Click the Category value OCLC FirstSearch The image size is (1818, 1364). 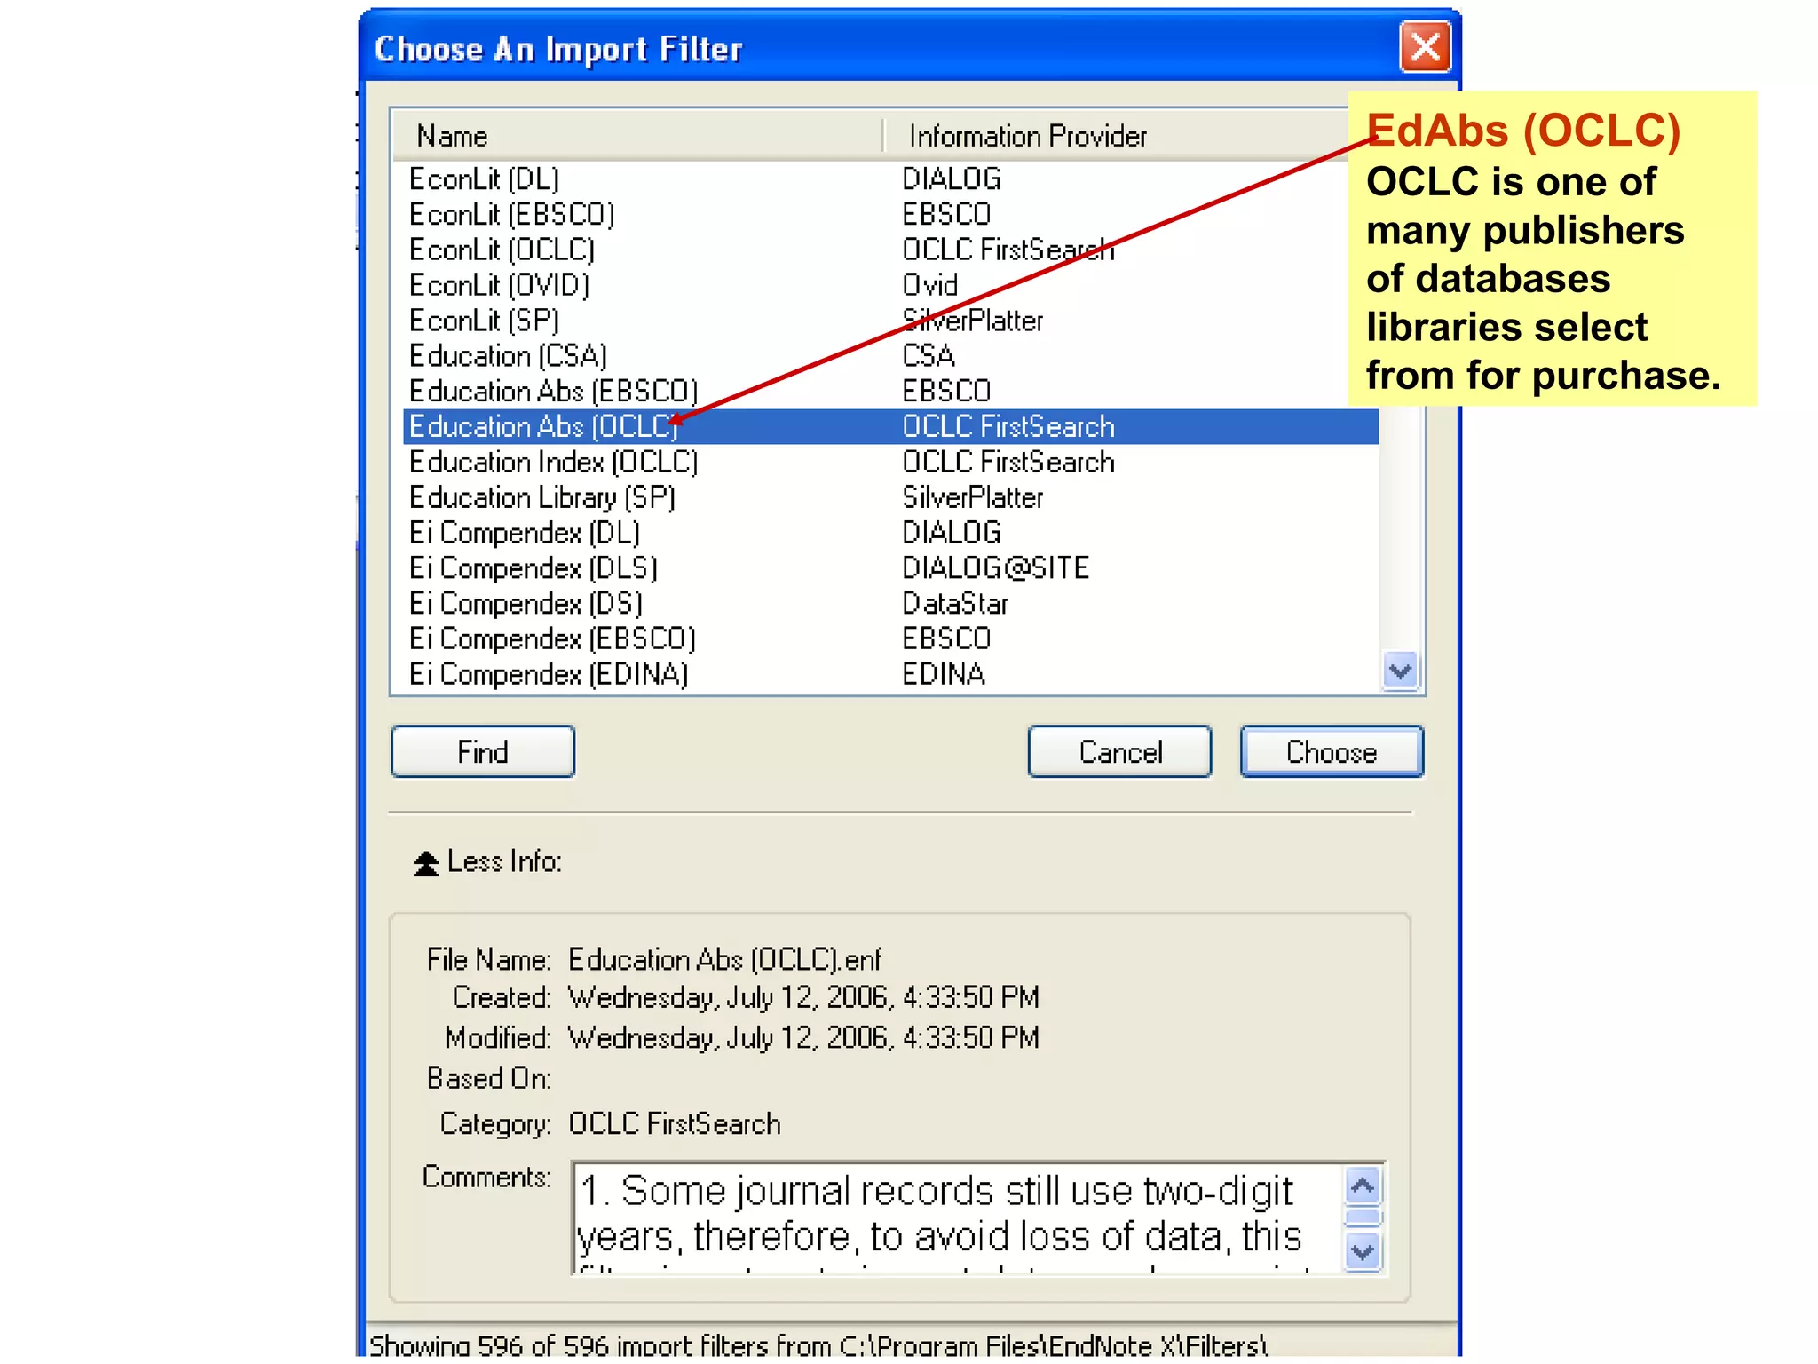[x=675, y=1124]
